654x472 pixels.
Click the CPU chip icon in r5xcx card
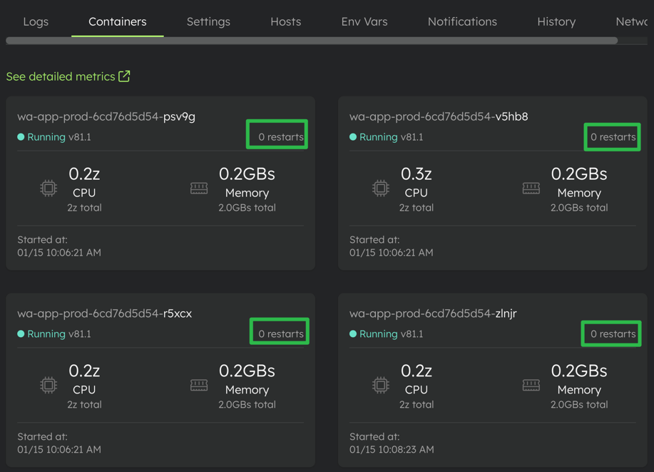(x=48, y=386)
